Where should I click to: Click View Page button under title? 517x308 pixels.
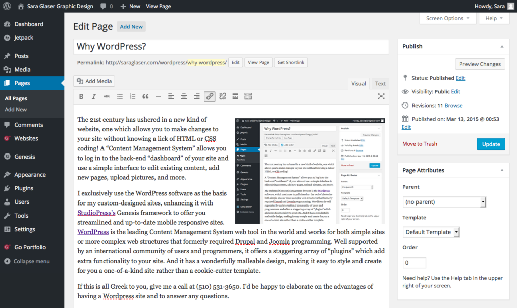pos(258,62)
